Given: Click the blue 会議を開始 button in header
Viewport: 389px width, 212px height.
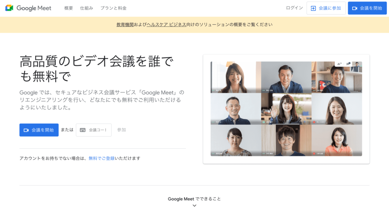Looking at the screenshot, I should pos(367,8).
